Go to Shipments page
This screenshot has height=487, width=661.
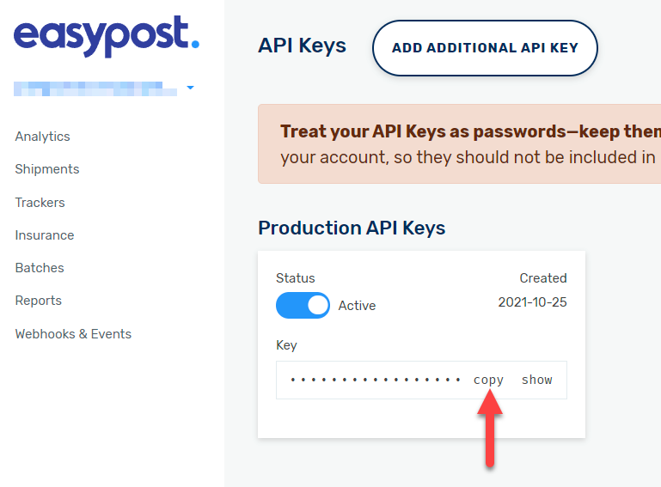point(47,169)
